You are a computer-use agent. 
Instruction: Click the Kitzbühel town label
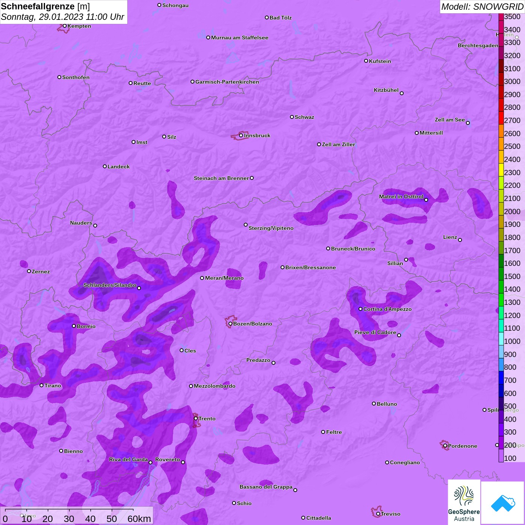point(386,90)
